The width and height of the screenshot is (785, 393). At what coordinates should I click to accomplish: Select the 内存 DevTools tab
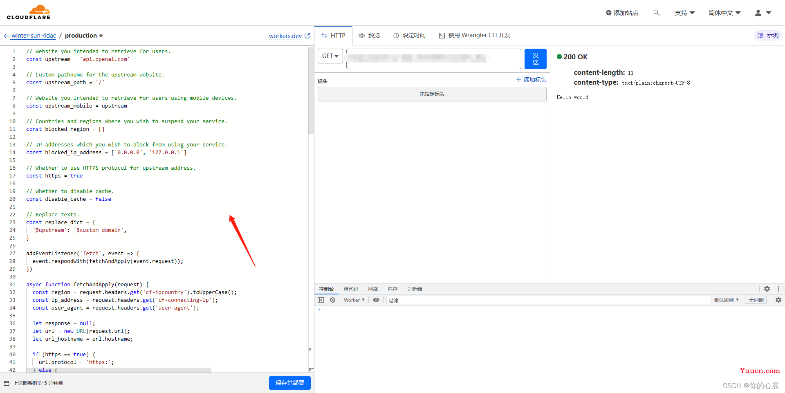pos(392,289)
